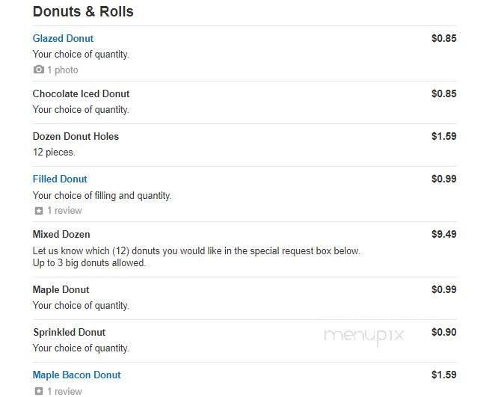This screenshot has height=397, width=498.
Task: Click the $1.59 Dozen Donut Holes price
Action: [443, 136]
